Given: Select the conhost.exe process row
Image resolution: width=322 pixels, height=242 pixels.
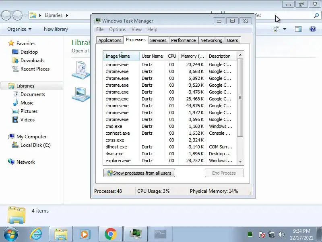Looking at the screenshot, I should click(169, 133).
